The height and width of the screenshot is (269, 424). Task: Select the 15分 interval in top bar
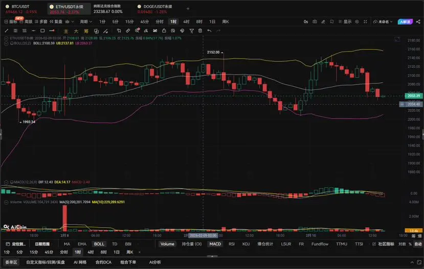(129, 21)
